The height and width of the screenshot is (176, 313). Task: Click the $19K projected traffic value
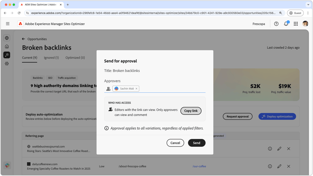[285, 86]
